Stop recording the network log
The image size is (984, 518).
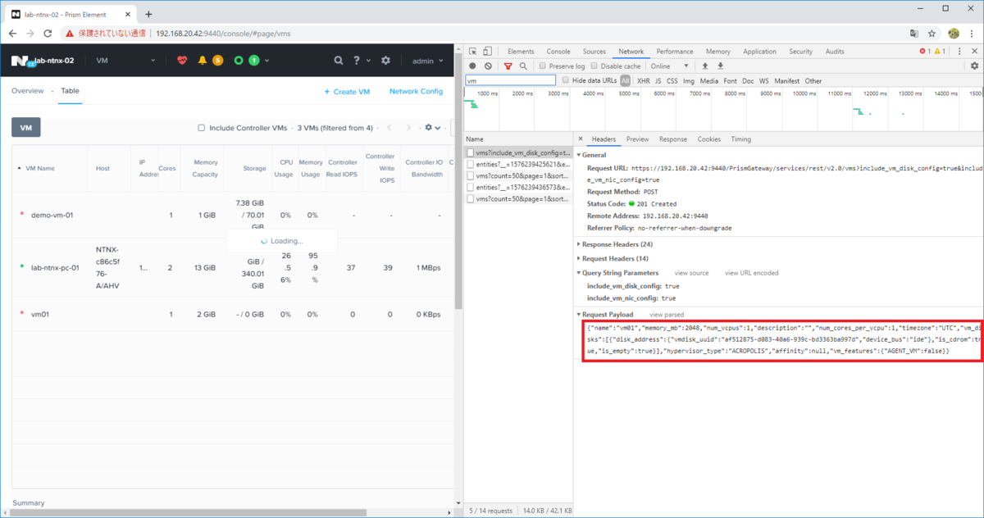(x=472, y=66)
